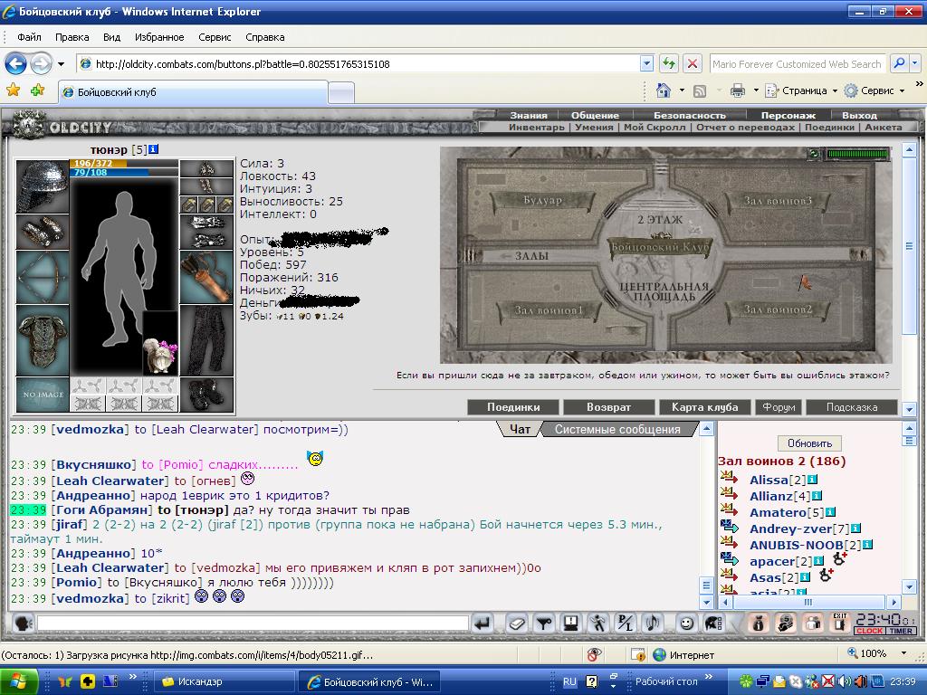Click the Windows Start button
The image size is (927, 695).
[18, 681]
